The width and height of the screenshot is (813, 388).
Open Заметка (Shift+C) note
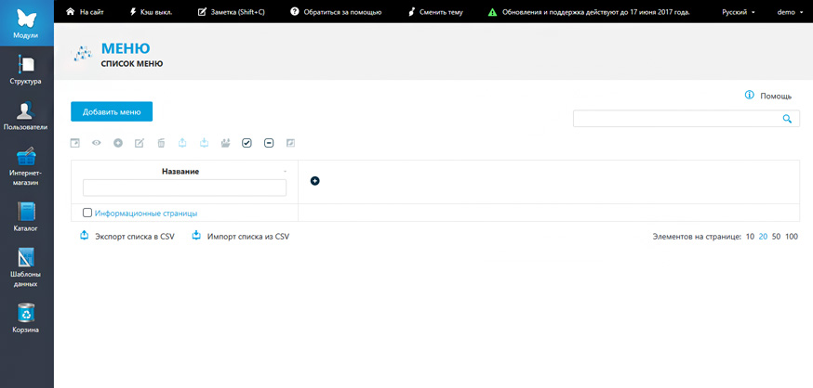(x=232, y=12)
